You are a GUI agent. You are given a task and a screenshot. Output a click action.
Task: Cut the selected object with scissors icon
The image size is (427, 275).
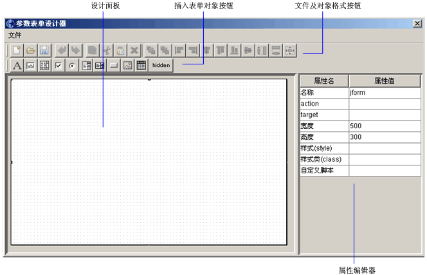click(107, 50)
